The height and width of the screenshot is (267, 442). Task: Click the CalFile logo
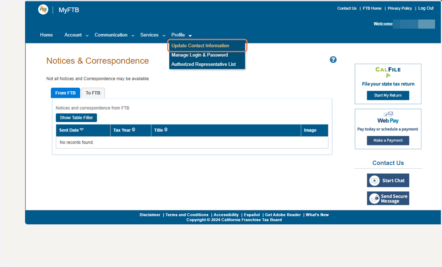(388, 72)
